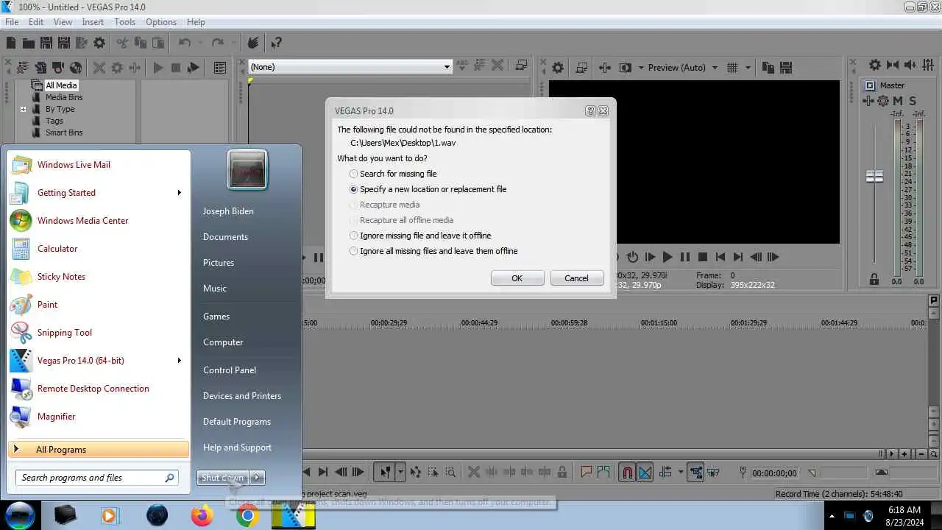Select Zoom Edit magnifier tool
Viewport: 942px width, 530px height.
[x=450, y=473]
